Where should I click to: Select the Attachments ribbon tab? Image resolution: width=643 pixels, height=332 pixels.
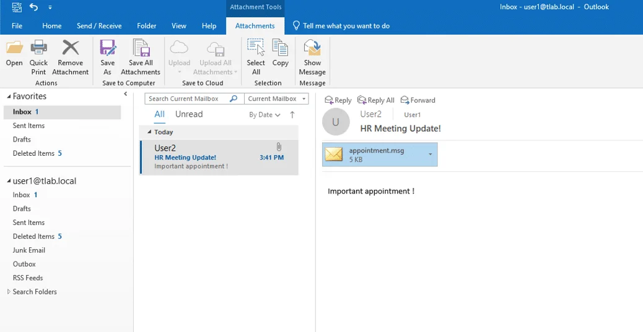[255, 26]
